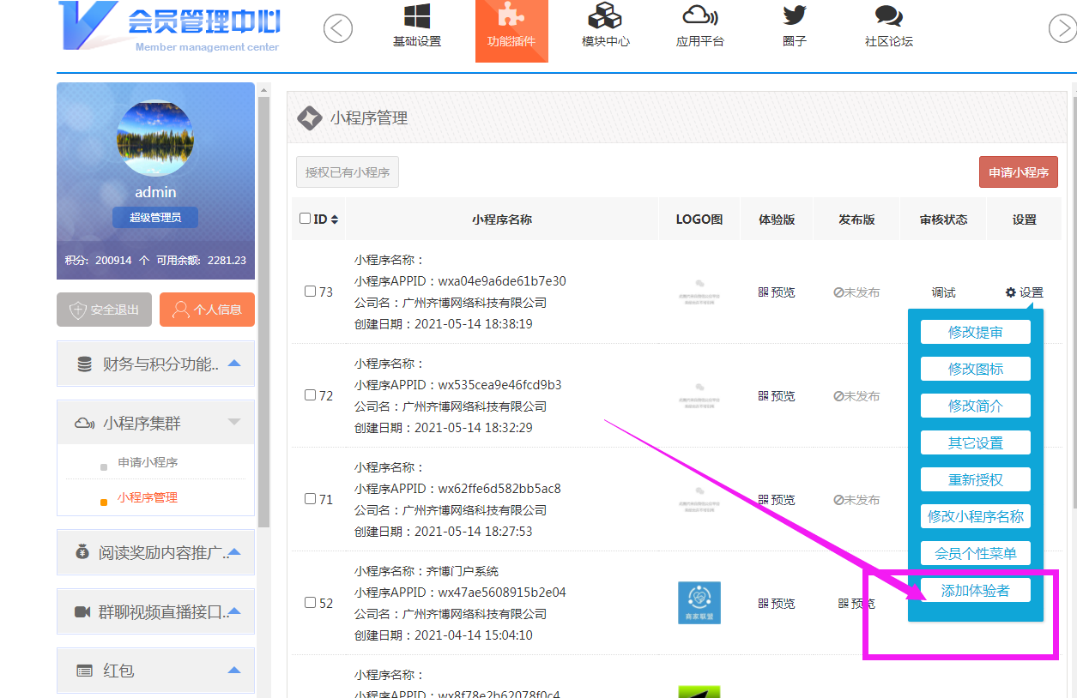Image resolution: width=1077 pixels, height=698 pixels.
Task: Click the left arrow navigation circle
Action: 338,28
